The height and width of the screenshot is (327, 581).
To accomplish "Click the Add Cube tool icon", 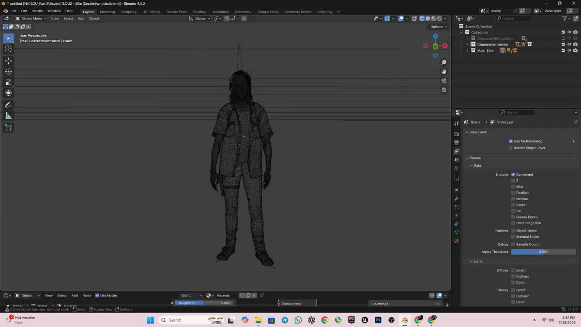I will pos(8,128).
